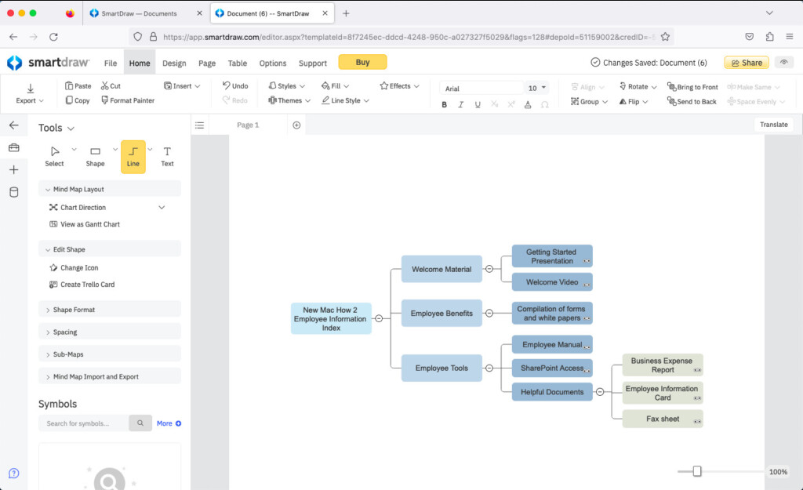Open the File menu
This screenshot has height=490, width=803.
click(x=111, y=64)
